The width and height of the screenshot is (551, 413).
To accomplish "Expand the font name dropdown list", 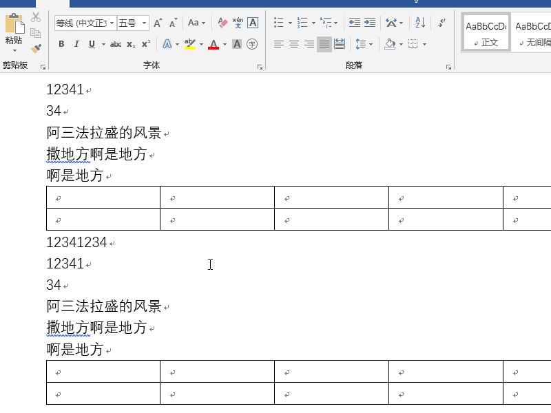I will point(112,23).
